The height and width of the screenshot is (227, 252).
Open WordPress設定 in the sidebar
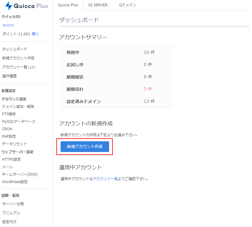pyautogui.click(x=15, y=182)
